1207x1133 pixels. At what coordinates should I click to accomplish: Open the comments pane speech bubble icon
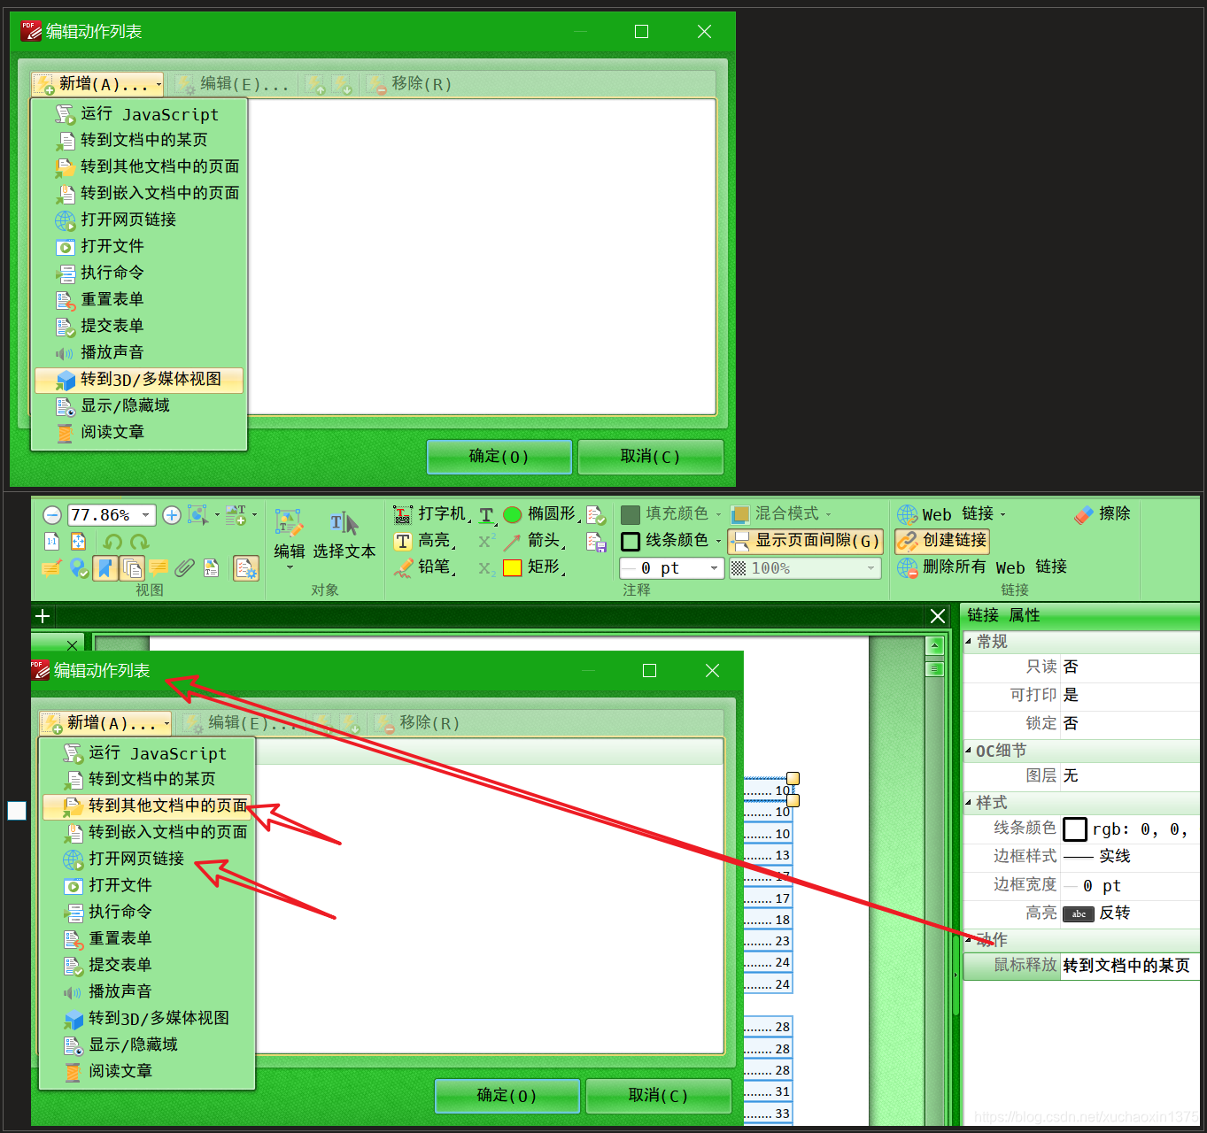click(159, 568)
